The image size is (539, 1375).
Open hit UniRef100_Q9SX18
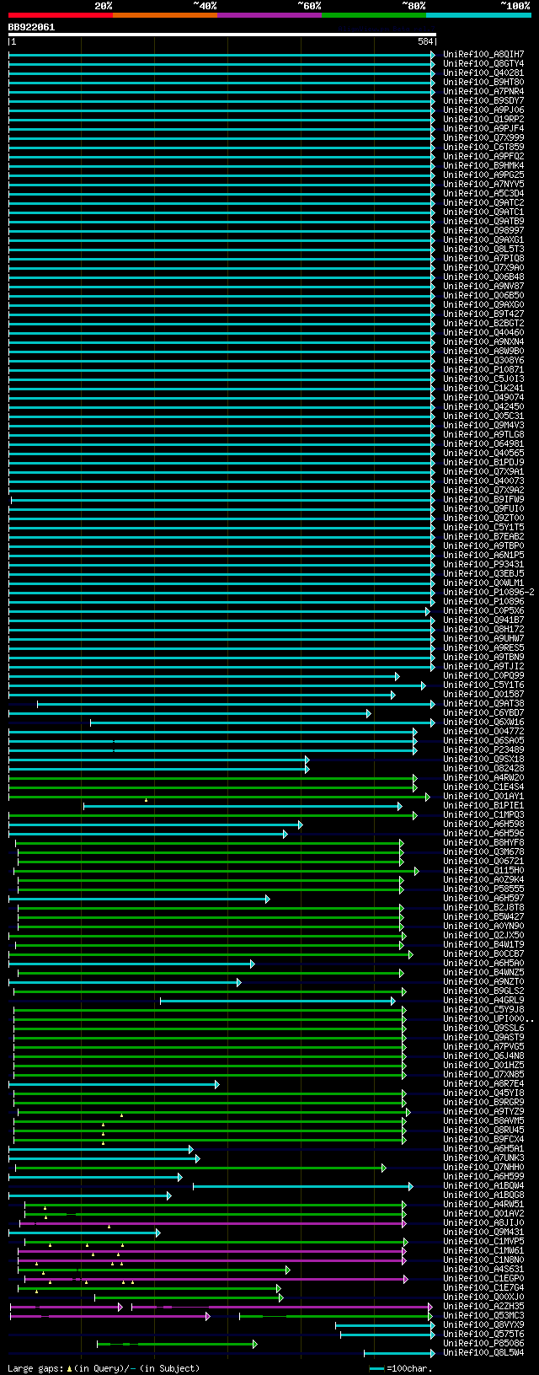483,759
